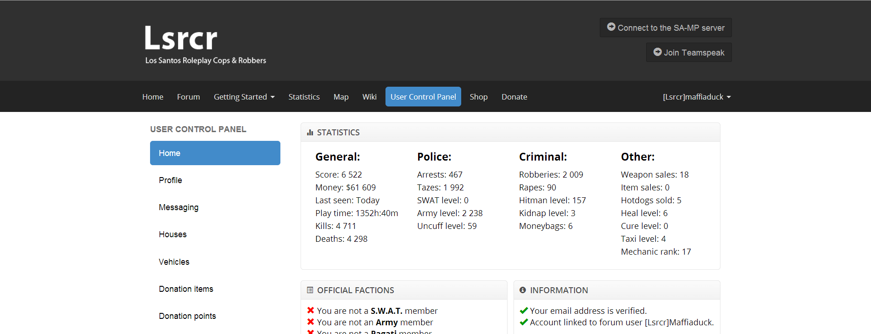Select Home in the control panel sidebar

(x=215, y=153)
